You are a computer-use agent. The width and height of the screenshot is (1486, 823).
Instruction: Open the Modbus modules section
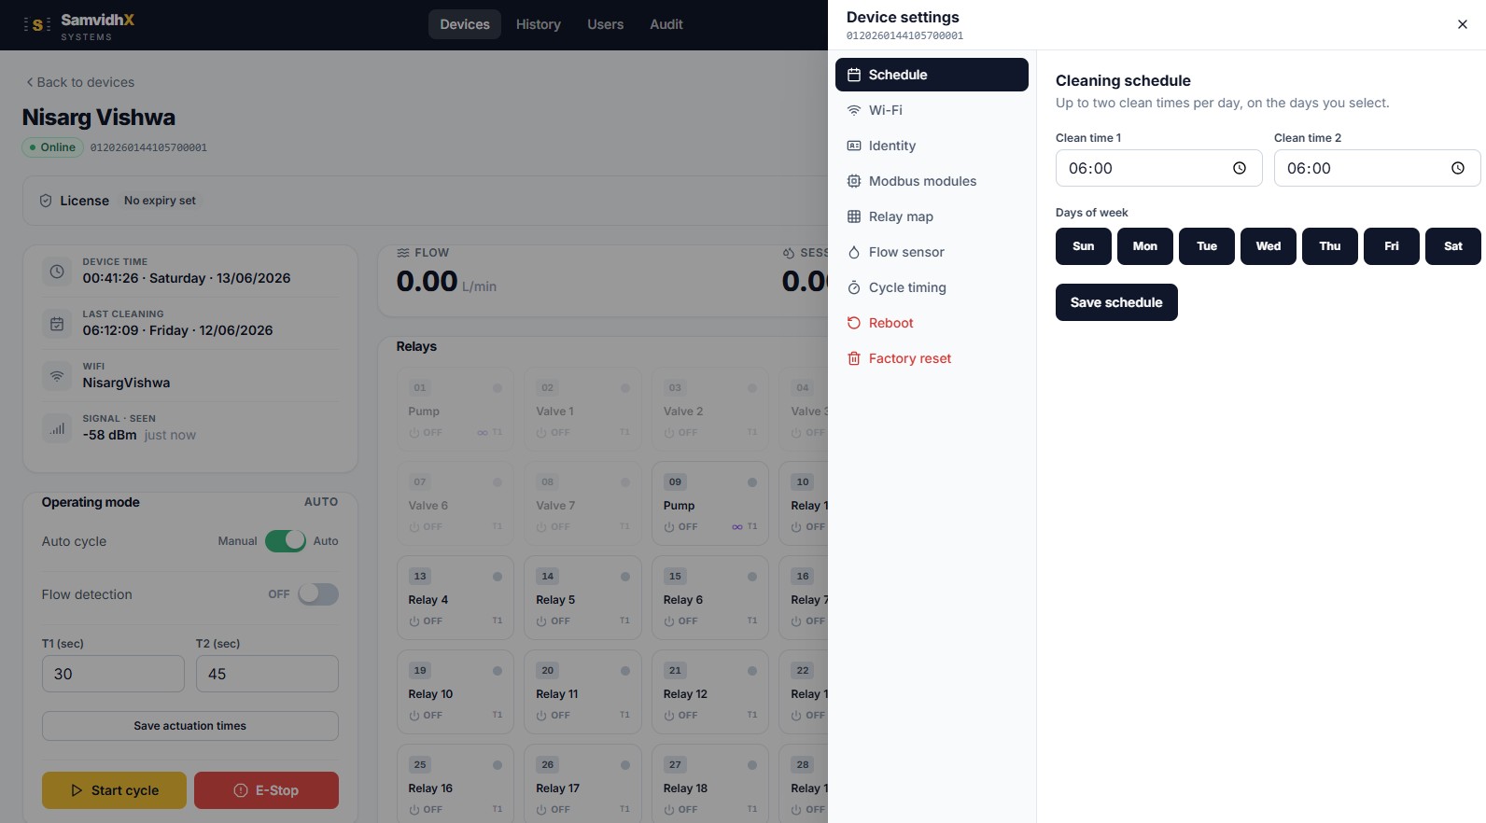[x=932, y=181]
